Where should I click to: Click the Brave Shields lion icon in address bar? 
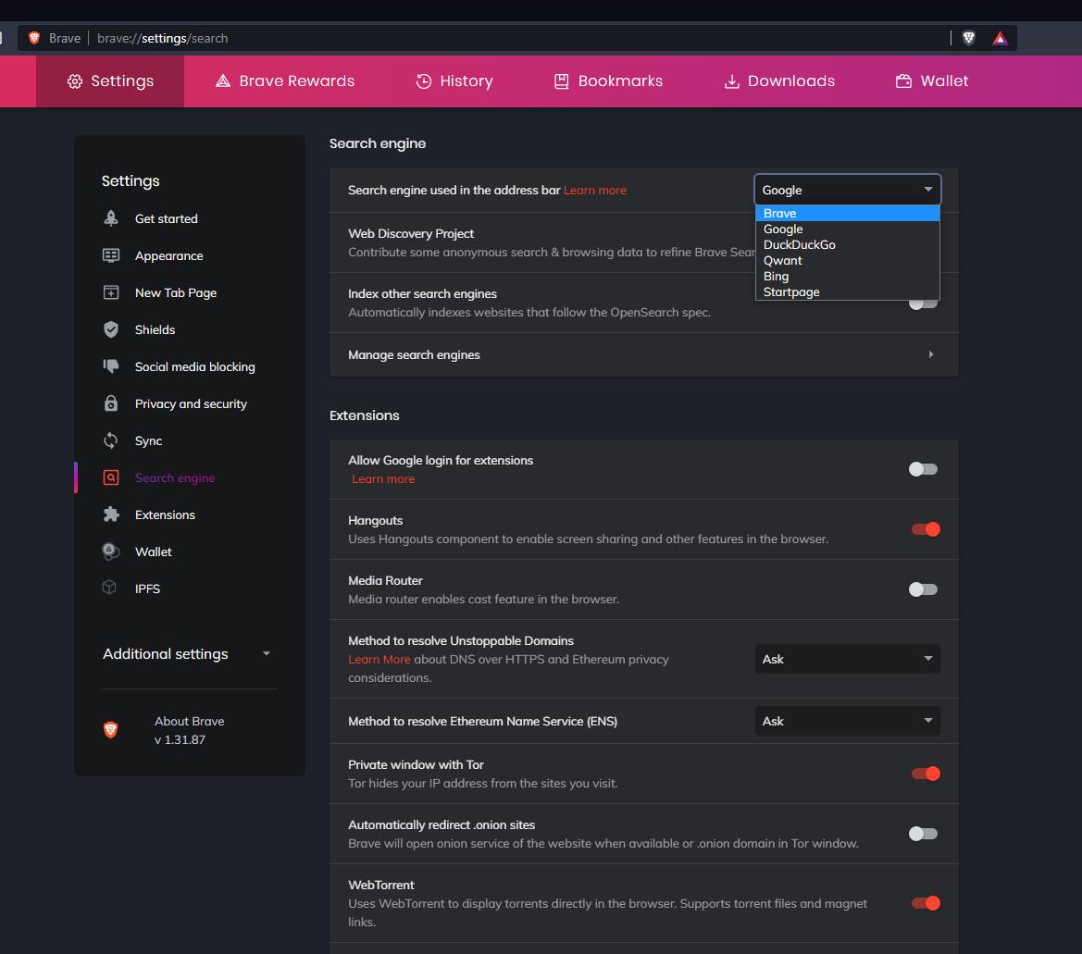[969, 38]
